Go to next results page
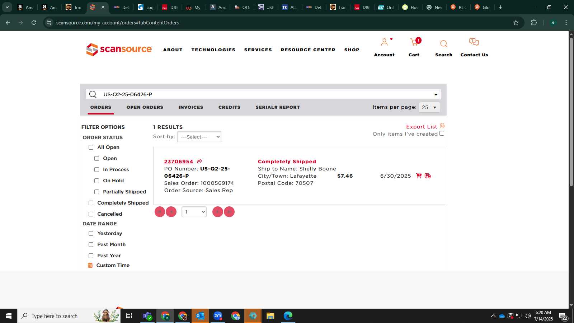Screen dimensions: 574x323 point(217,212)
